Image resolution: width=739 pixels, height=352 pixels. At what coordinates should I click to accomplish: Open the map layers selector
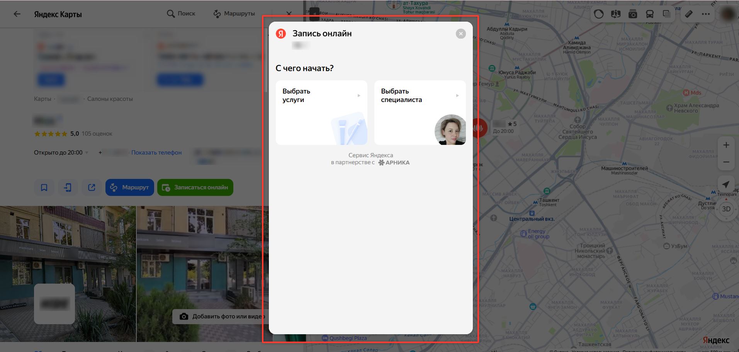tap(666, 14)
